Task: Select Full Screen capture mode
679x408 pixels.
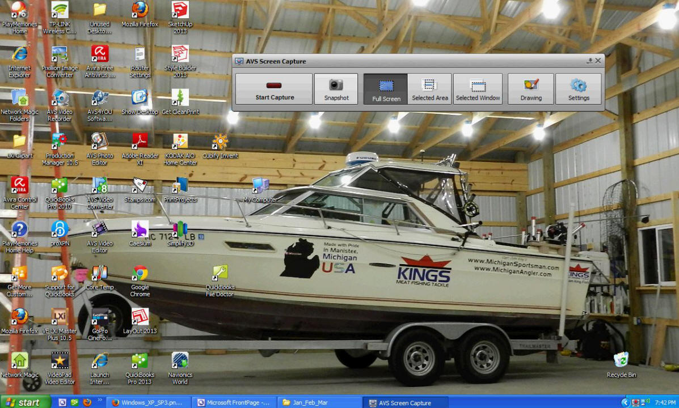Action: (386, 89)
